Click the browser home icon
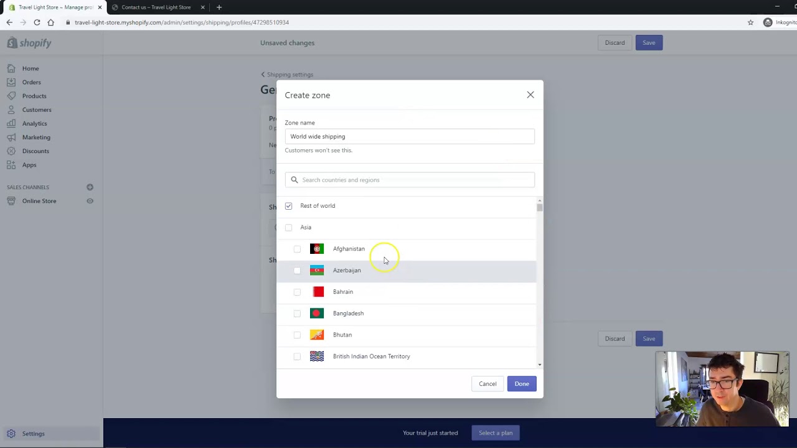Screen dimensions: 797x448 coord(50,22)
